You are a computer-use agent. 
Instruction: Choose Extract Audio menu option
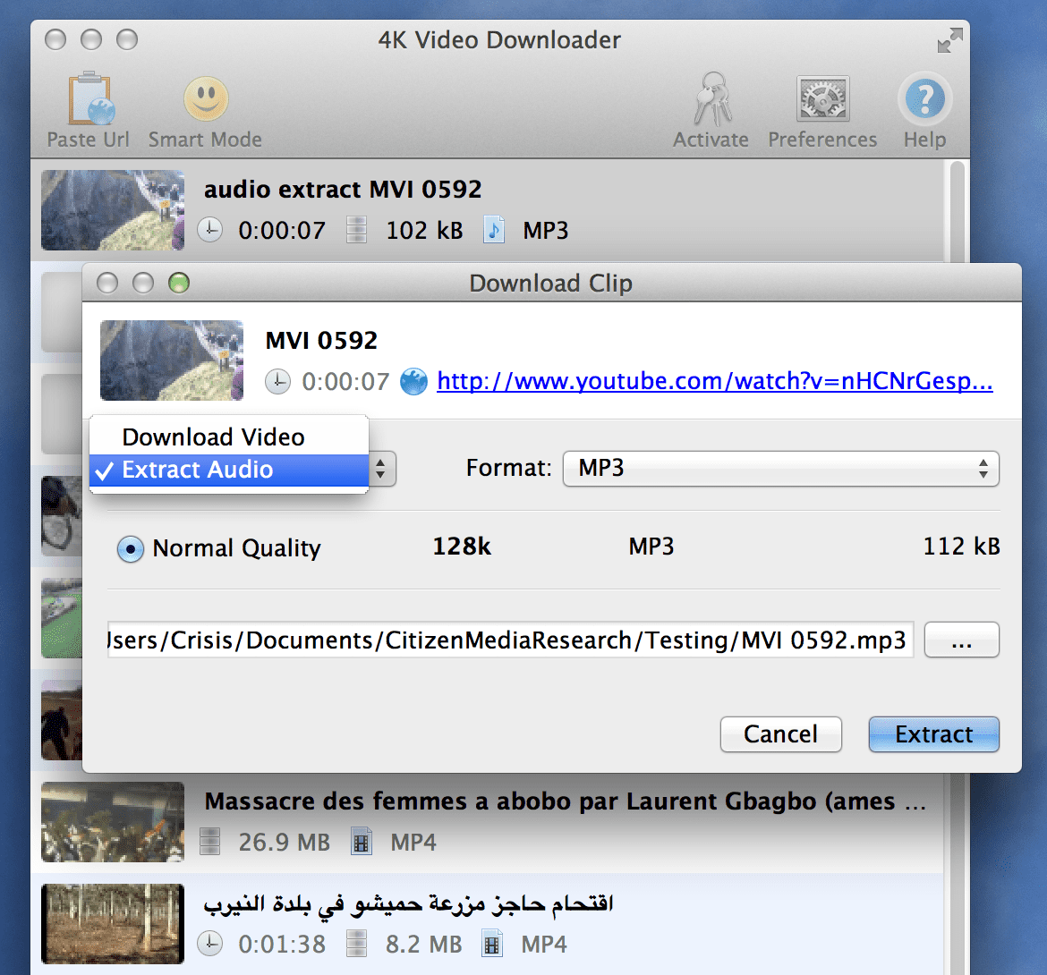tap(228, 470)
